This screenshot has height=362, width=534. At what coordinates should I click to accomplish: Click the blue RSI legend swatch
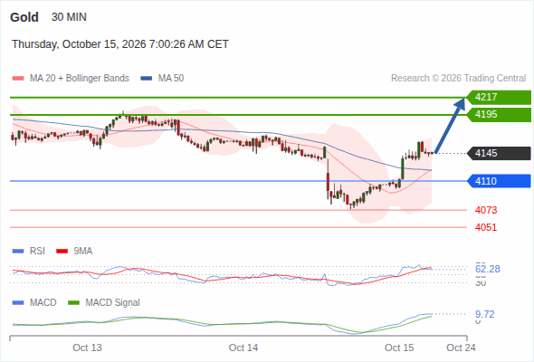pos(18,252)
